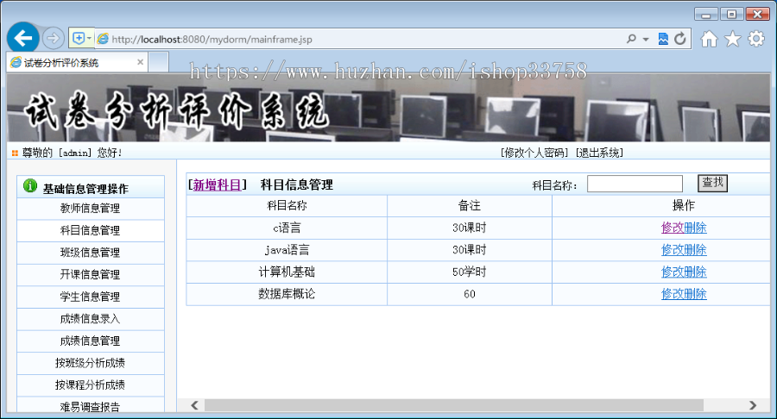Click the 60 remark cell

click(x=470, y=294)
